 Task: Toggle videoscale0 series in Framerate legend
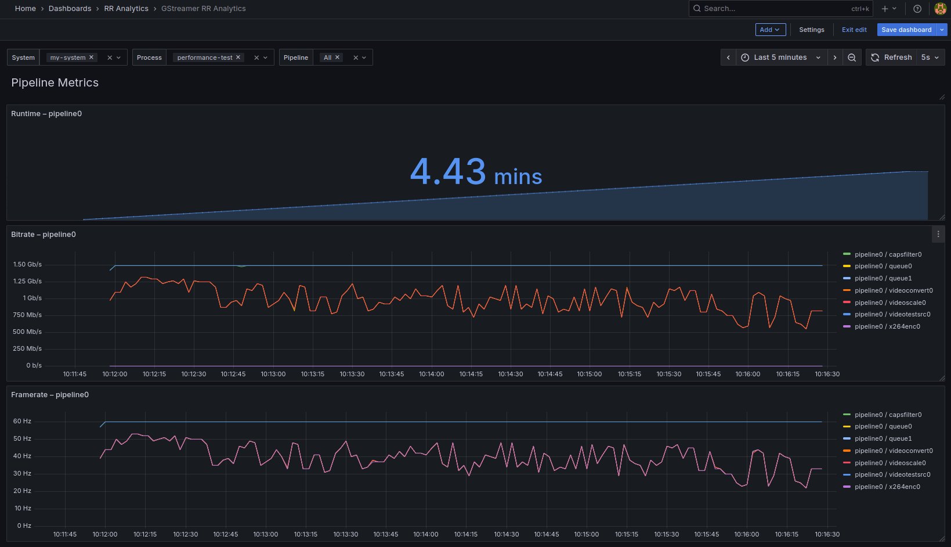point(890,463)
